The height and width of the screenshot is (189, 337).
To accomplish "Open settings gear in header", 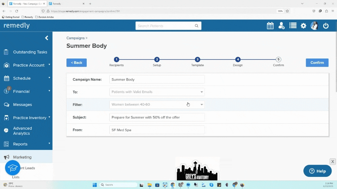I will point(304,26).
